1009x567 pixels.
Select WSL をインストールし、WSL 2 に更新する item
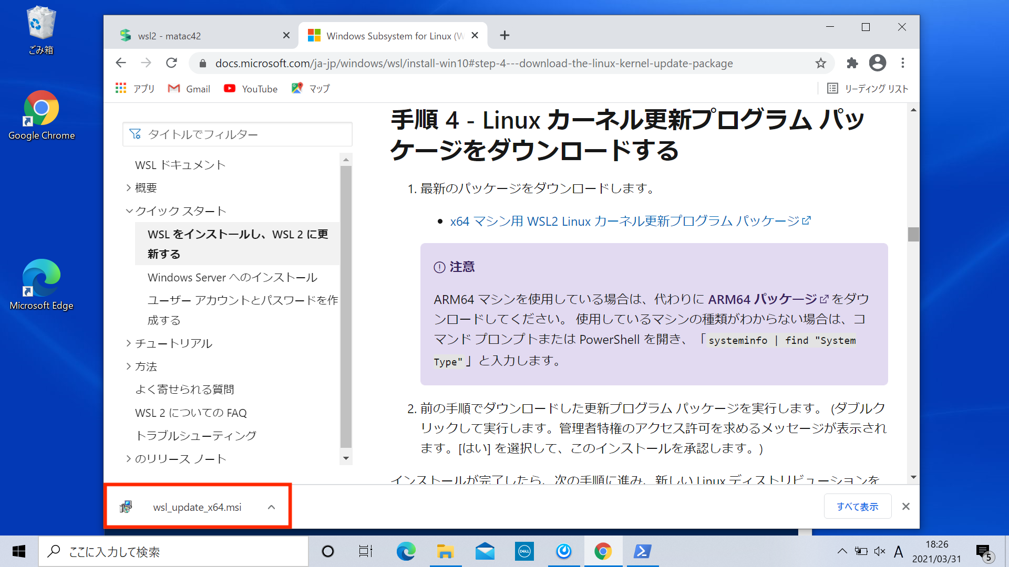pos(238,244)
